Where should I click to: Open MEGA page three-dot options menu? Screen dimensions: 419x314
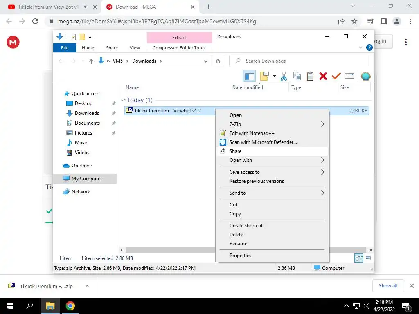coord(406,42)
